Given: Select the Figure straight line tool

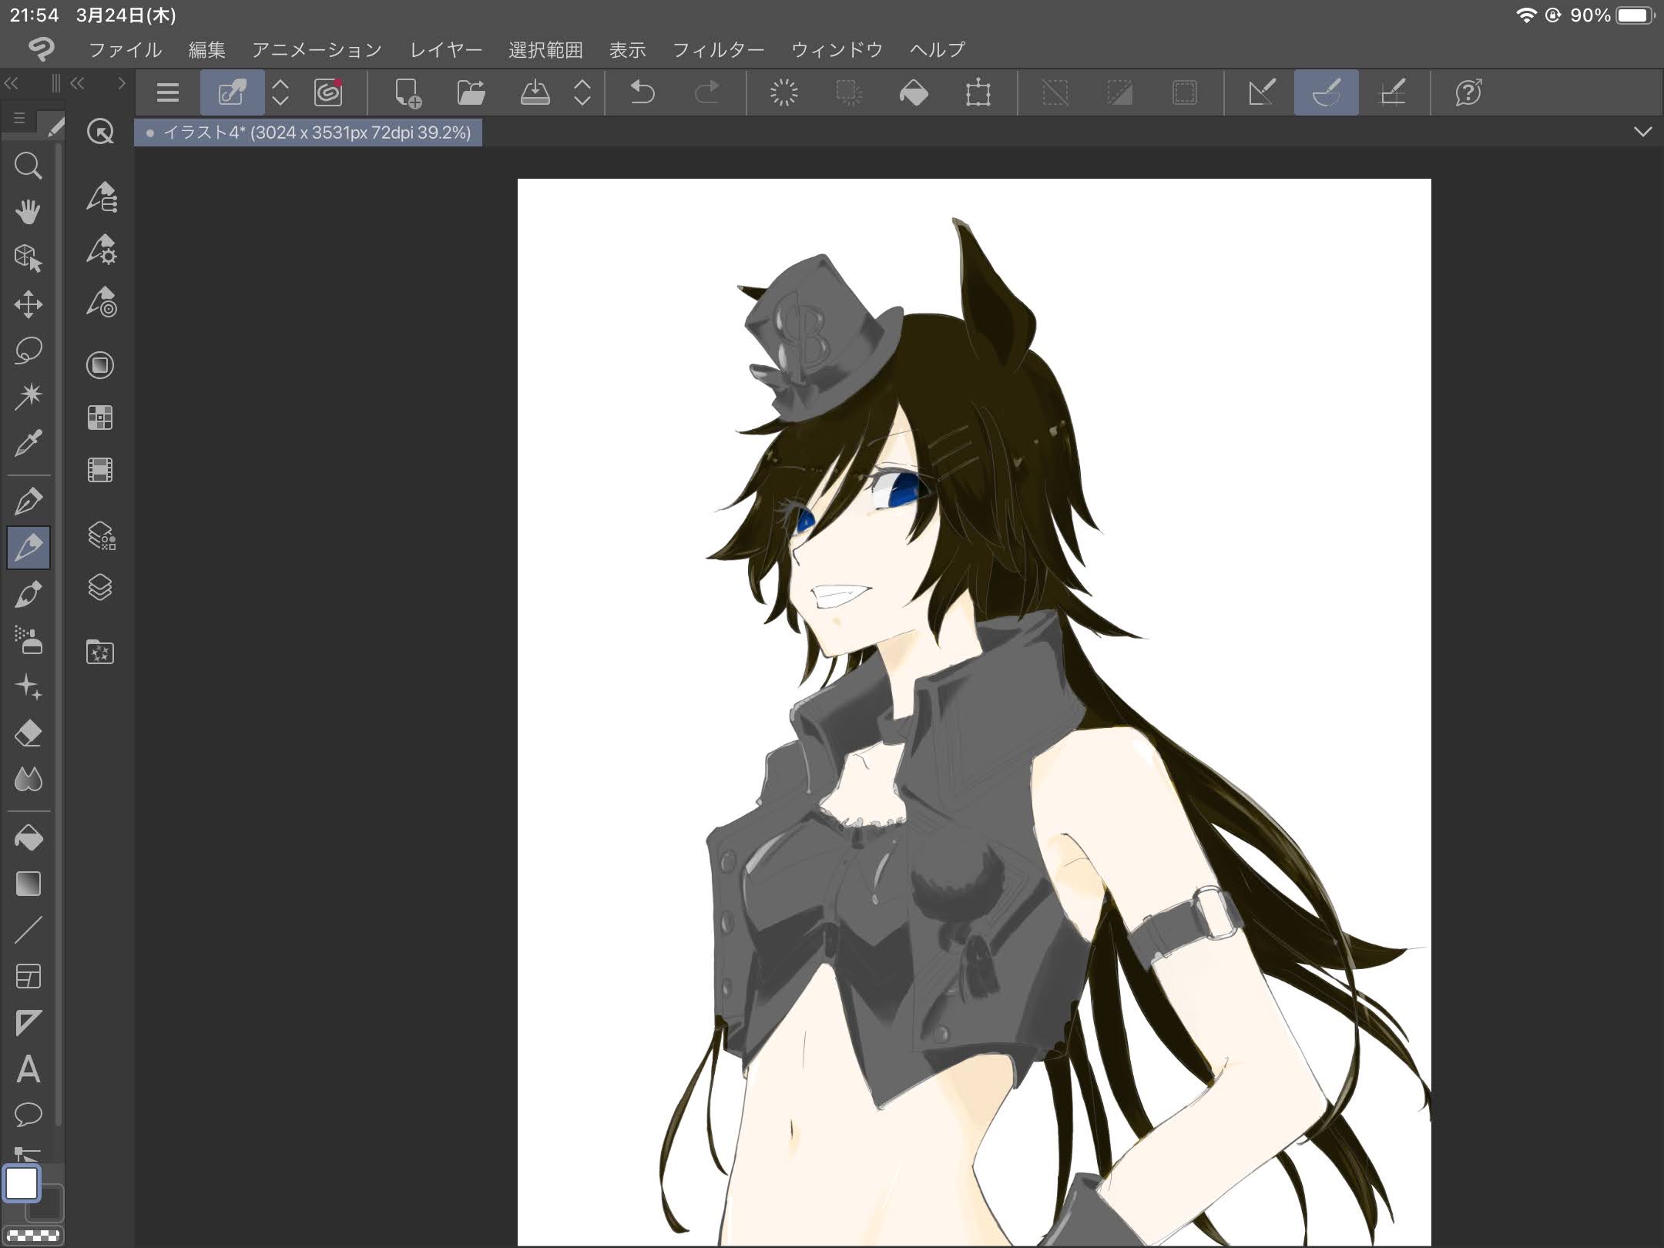Looking at the screenshot, I should 29,930.
